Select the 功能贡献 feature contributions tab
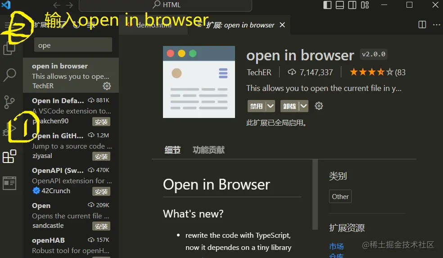The image size is (443, 258). pyautogui.click(x=208, y=150)
